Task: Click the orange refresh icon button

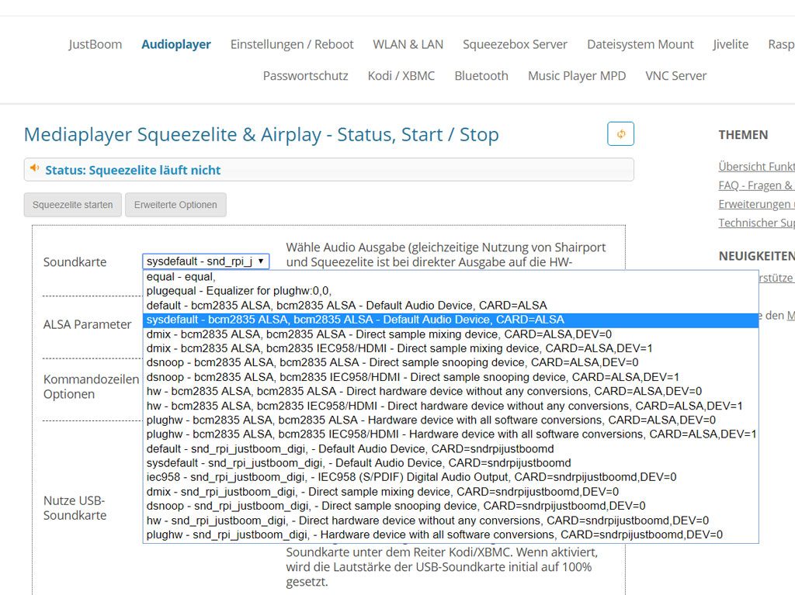Action: click(x=620, y=133)
